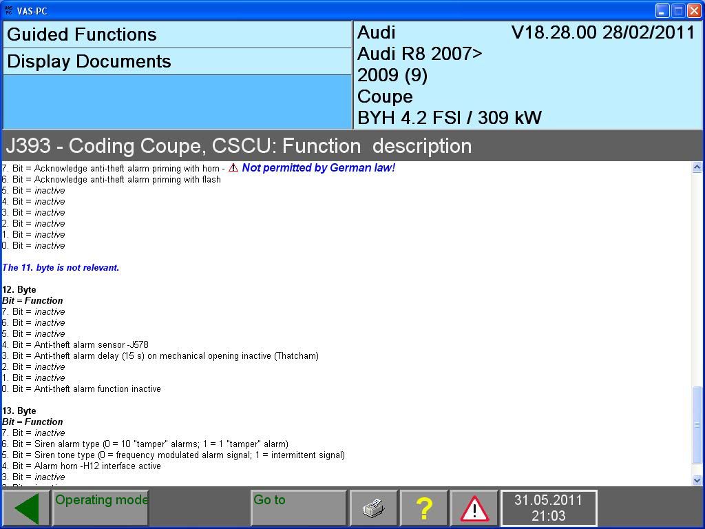This screenshot has width=705, height=529.
Task: Click the scrollbar down arrow
Action: pyautogui.click(x=697, y=480)
